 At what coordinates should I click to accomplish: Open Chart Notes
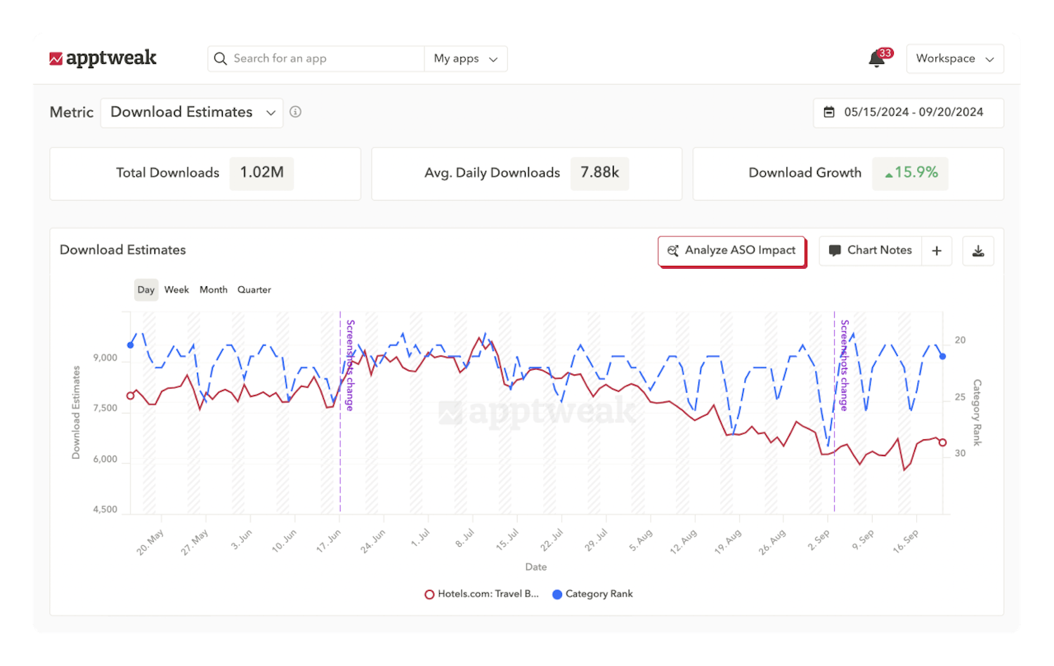click(879, 251)
